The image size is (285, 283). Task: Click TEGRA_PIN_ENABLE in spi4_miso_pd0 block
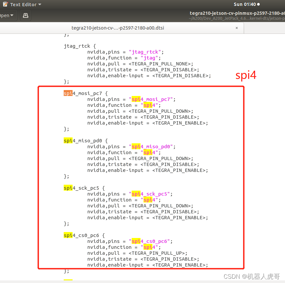click(x=179, y=170)
